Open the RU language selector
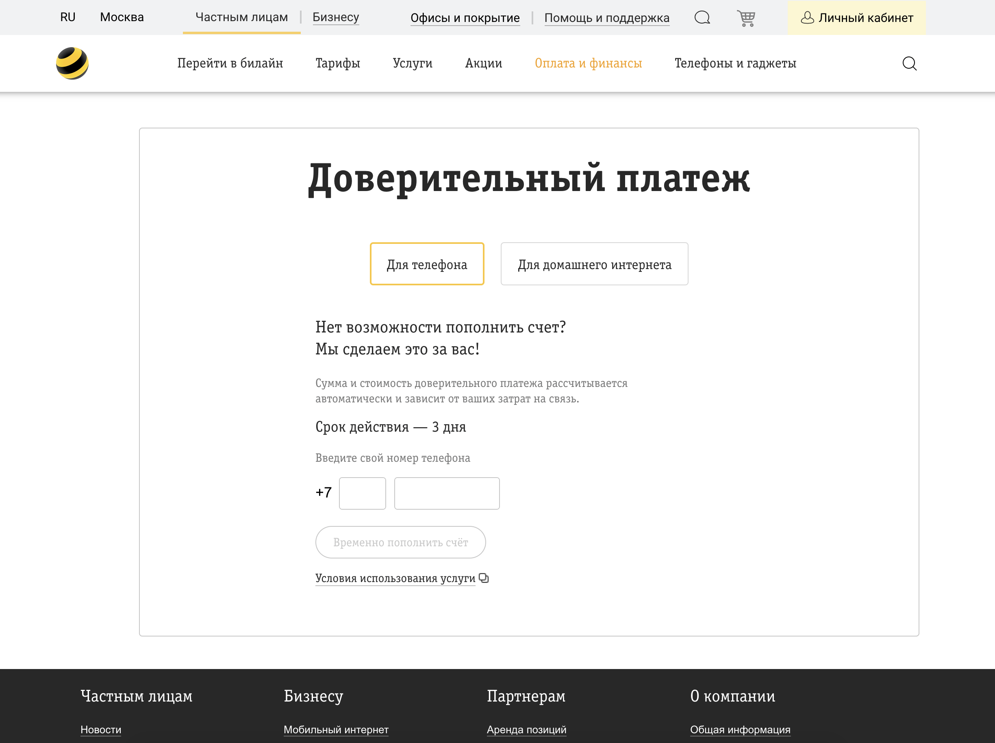The height and width of the screenshot is (743, 995). (67, 17)
